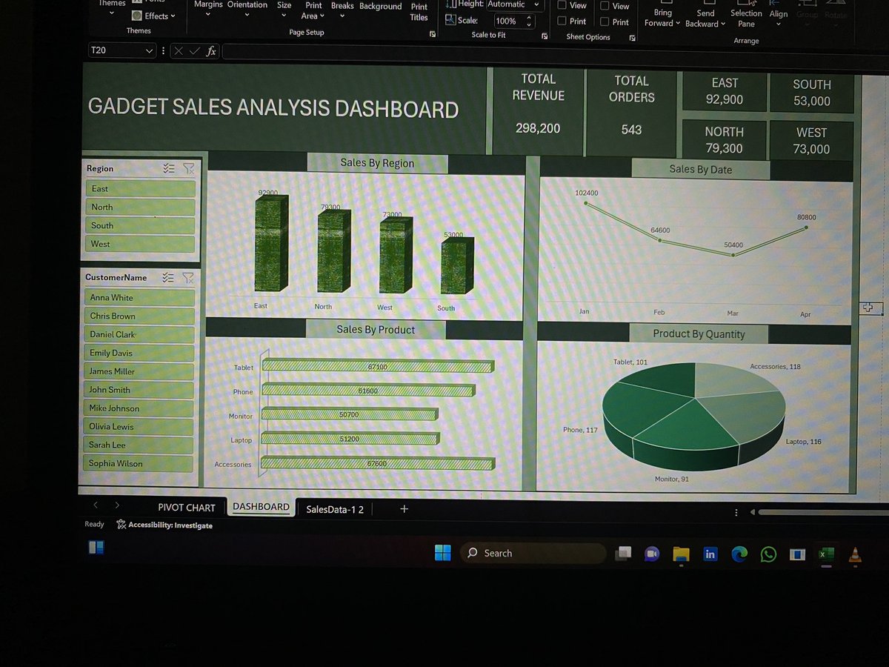Screen dimensions: 889x667
Task: Open the page Size dropdown
Action: 284,8
